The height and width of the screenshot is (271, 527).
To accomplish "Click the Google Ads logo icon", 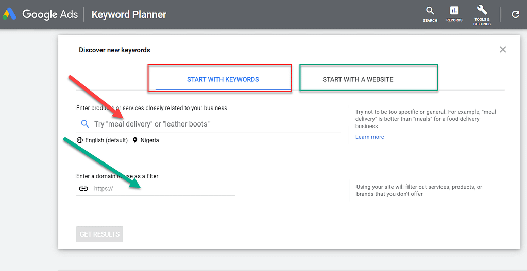I will point(9,14).
